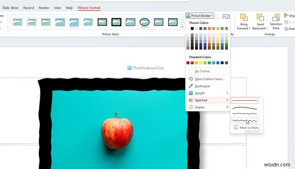The image size is (295, 169).
Task: Click the Rotate objects icon
Action: pos(286,29)
